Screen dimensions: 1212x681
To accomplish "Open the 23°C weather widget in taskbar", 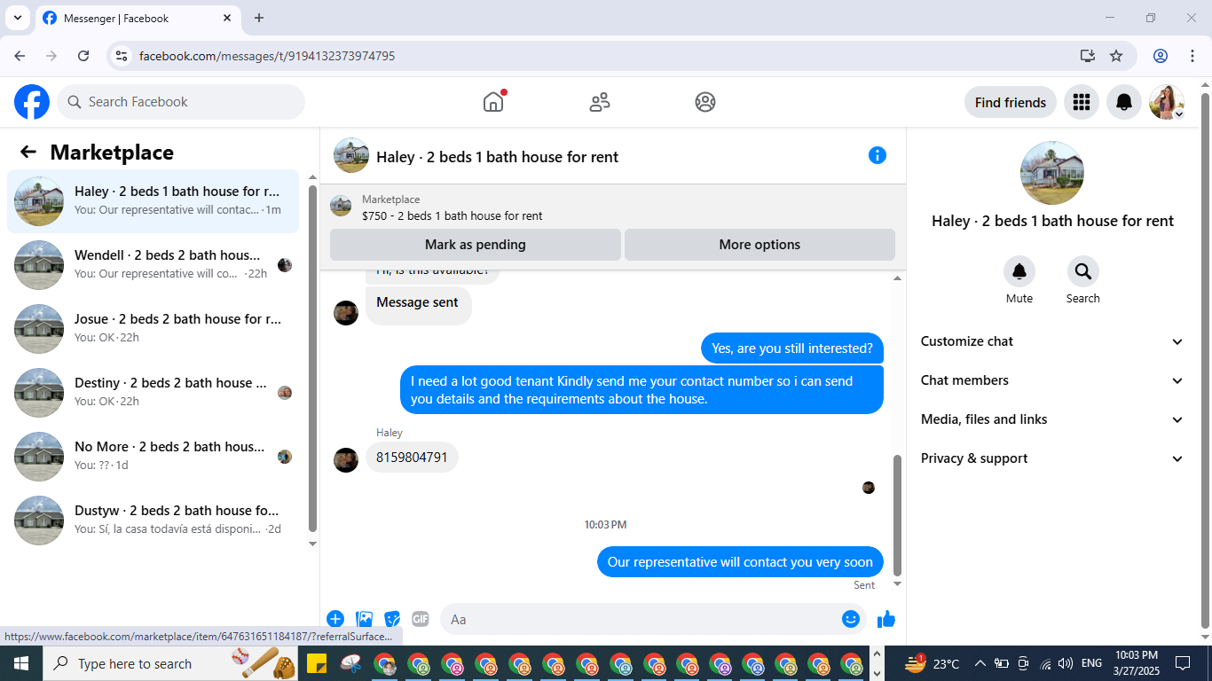I will (x=933, y=663).
